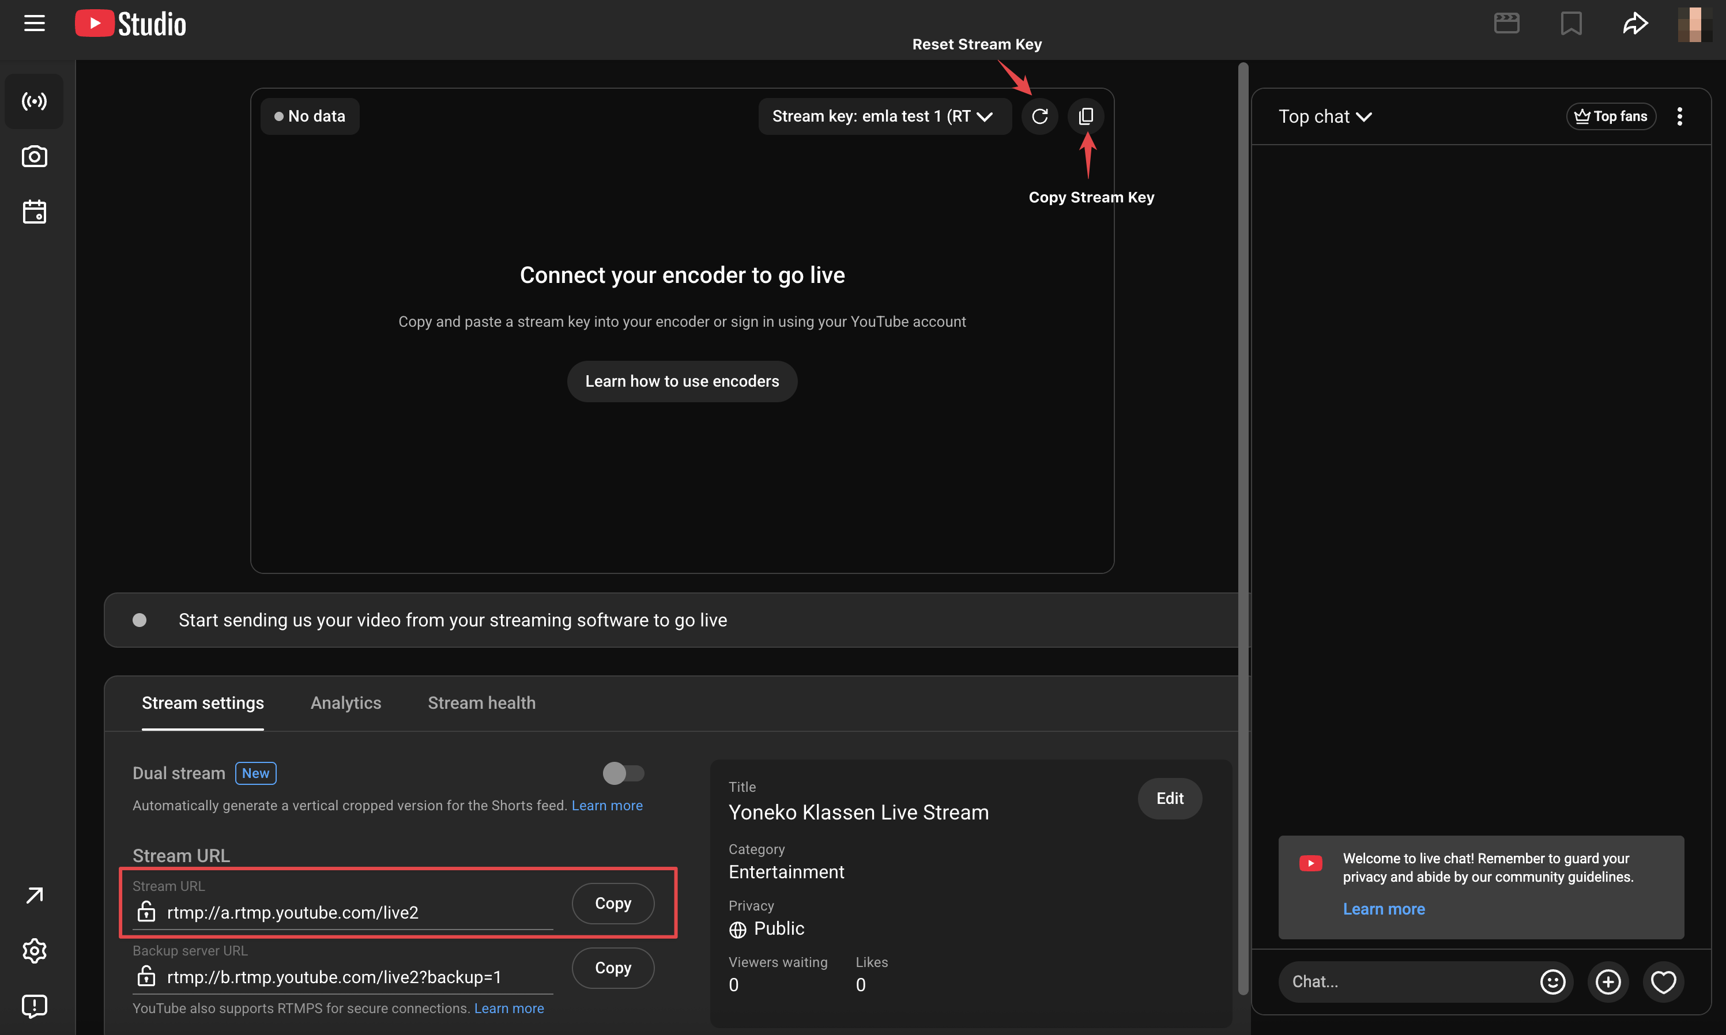Open Learn more link for Dual stream
Image resolution: width=1726 pixels, height=1035 pixels.
point(607,806)
